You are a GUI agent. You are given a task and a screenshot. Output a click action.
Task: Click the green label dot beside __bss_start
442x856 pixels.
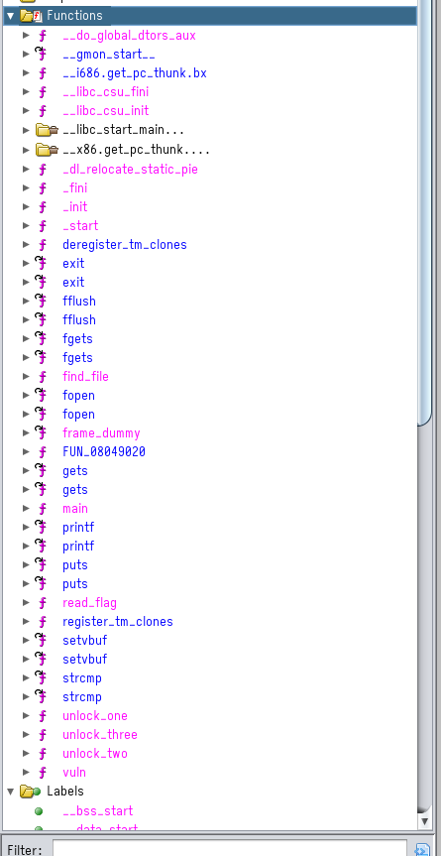point(39,811)
